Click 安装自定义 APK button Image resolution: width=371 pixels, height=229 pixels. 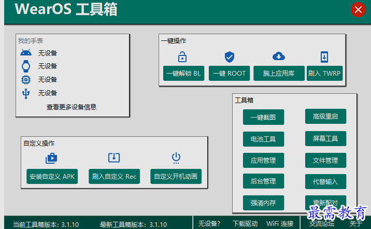tap(52, 177)
